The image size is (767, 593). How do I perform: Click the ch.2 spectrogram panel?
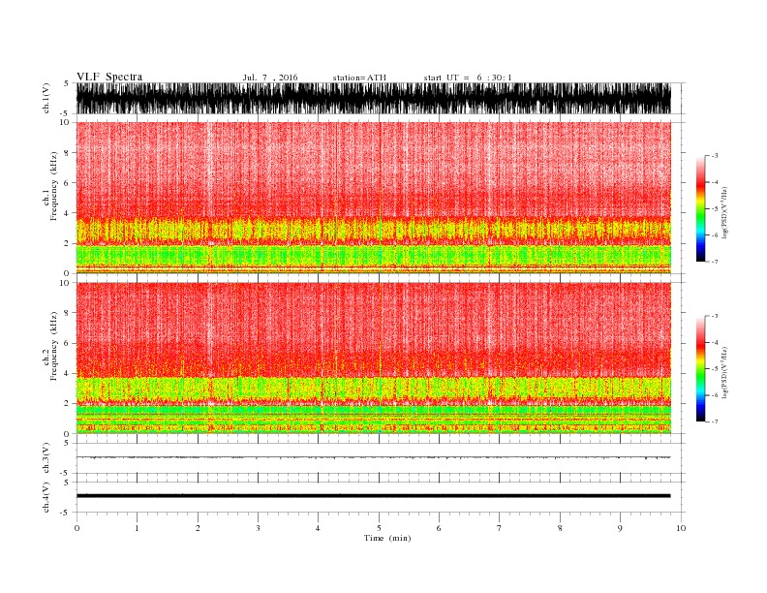373,358
